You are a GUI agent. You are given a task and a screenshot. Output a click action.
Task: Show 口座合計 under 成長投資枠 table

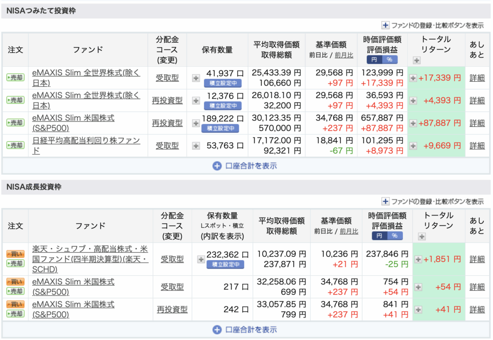[245, 329]
